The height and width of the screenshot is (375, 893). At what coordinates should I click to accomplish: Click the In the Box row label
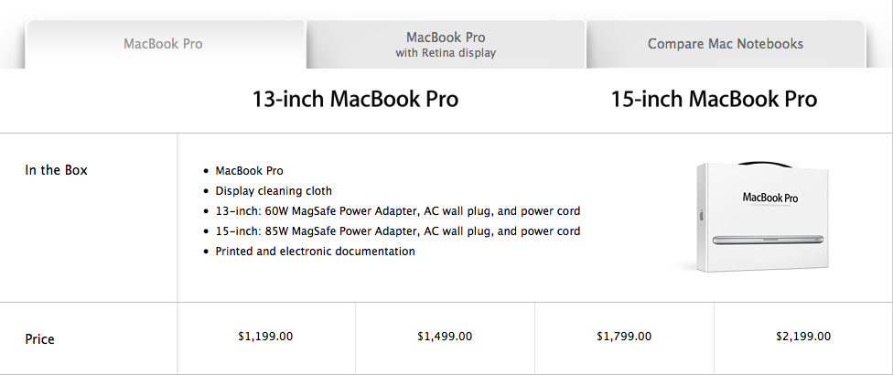click(x=57, y=170)
